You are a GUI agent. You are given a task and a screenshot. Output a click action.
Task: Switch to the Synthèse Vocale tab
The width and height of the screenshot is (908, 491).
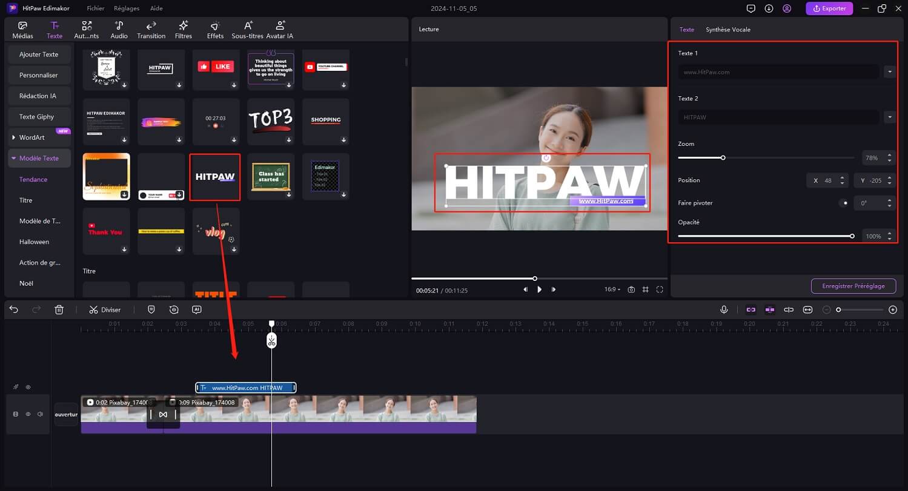point(727,29)
